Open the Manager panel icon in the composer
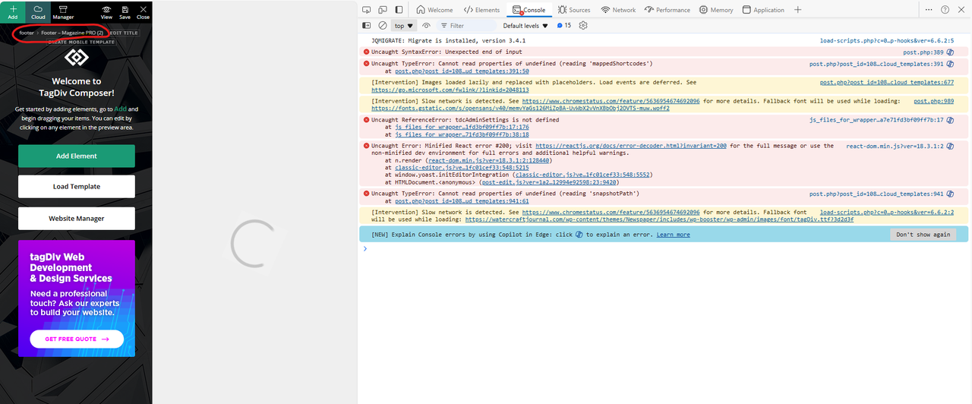Viewport: 972px width, 404px height. point(64,11)
